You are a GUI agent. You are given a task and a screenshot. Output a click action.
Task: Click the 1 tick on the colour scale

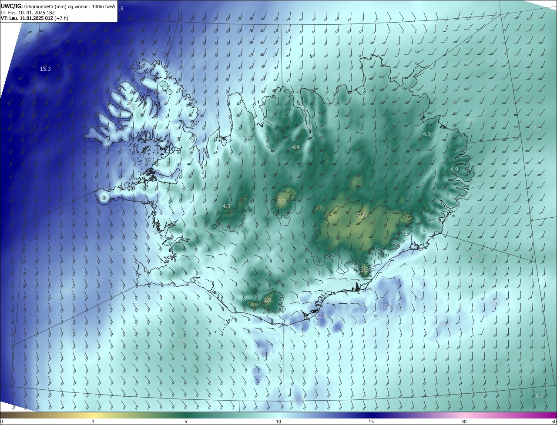[x=93, y=422]
